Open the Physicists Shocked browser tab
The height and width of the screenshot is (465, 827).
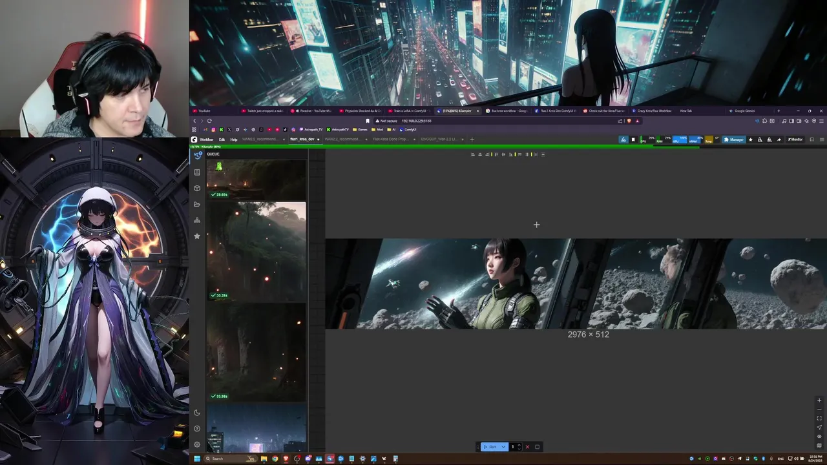point(361,110)
